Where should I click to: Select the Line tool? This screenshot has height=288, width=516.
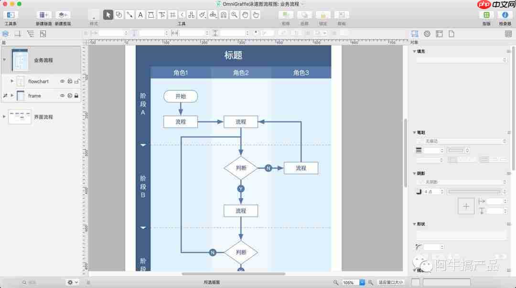(x=129, y=15)
